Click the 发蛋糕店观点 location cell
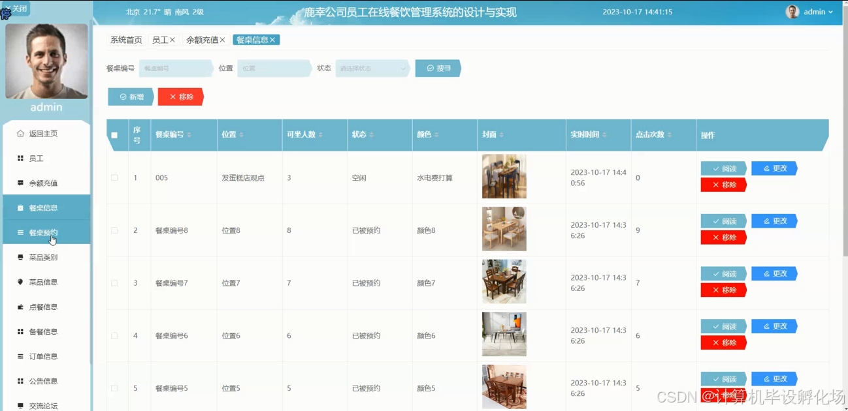The width and height of the screenshot is (848, 411). coord(243,177)
